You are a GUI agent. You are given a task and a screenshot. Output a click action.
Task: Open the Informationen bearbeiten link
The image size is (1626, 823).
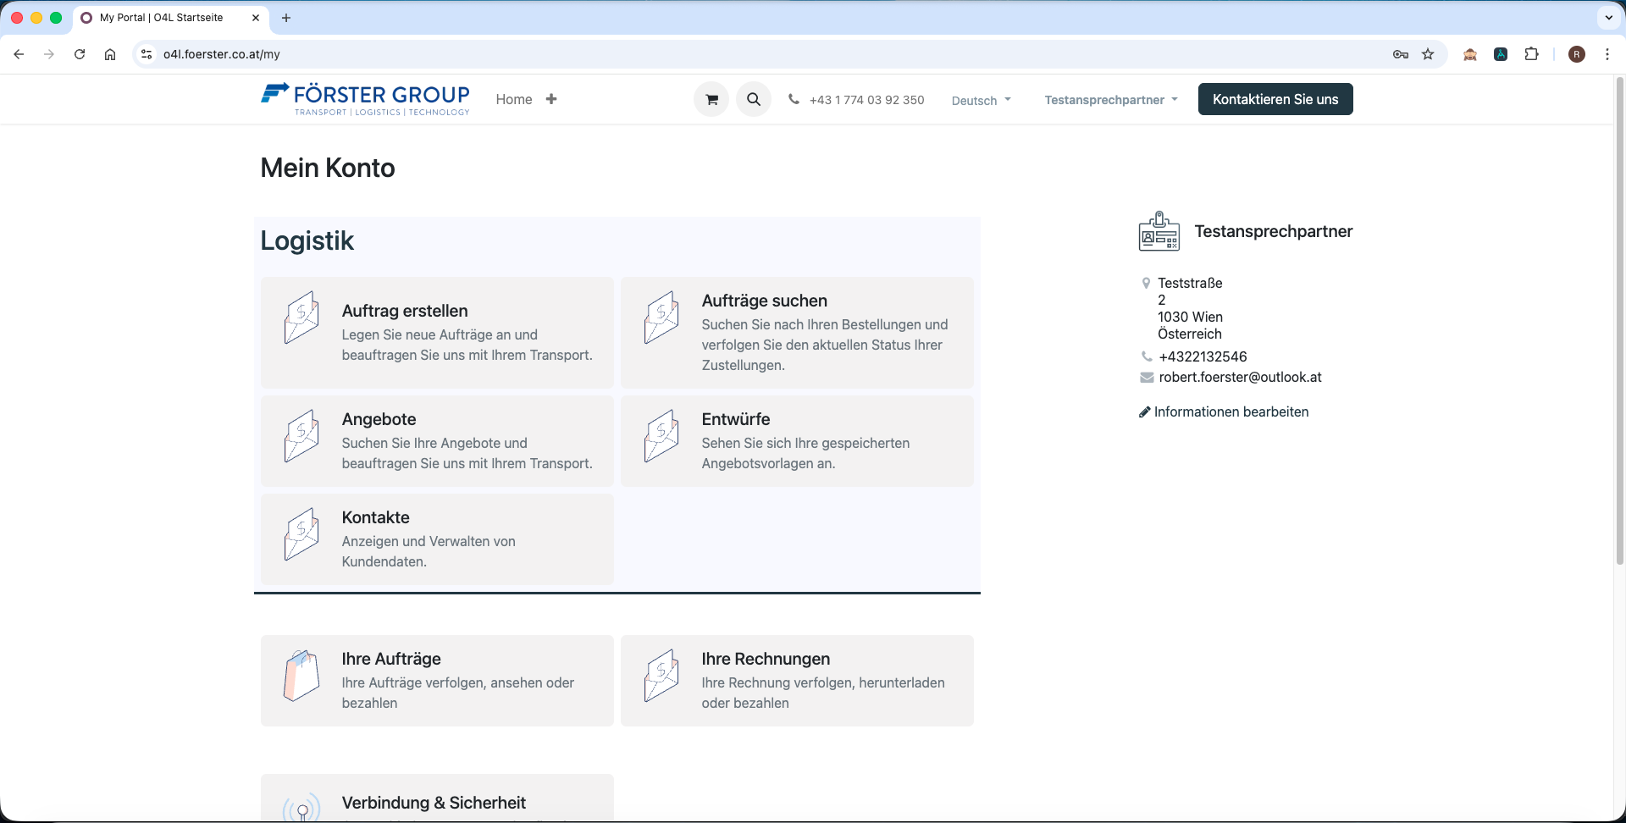(x=1231, y=411)
